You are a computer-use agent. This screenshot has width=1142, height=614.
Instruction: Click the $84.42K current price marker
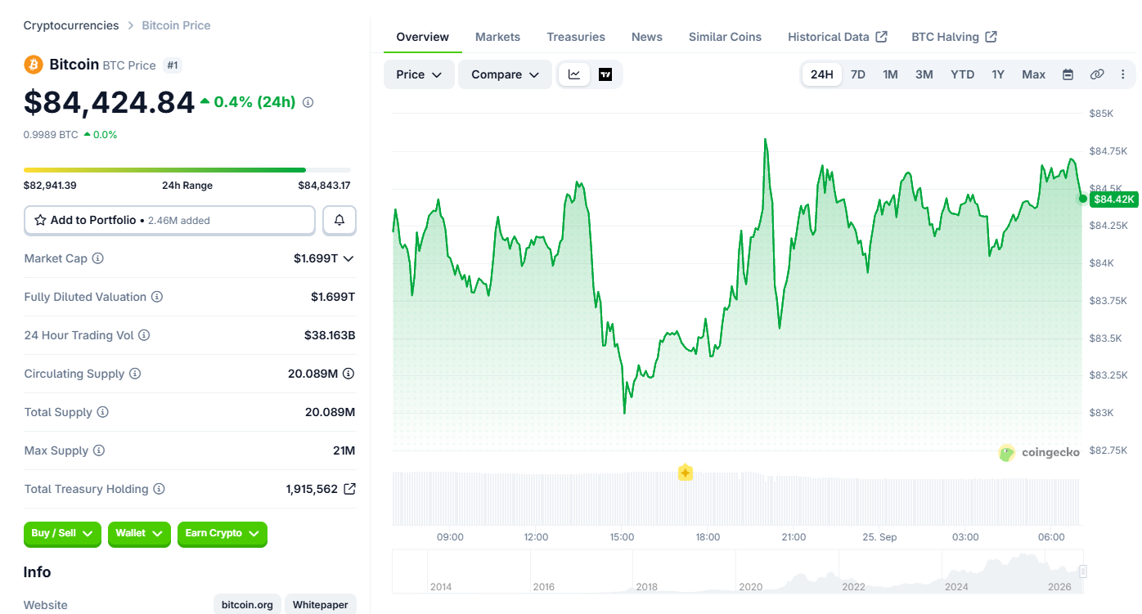pyautogui.click(x=1113, y=199)
